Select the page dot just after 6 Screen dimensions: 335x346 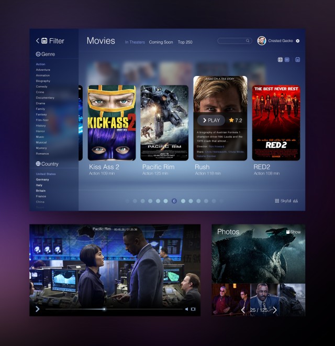click(183, 201)
